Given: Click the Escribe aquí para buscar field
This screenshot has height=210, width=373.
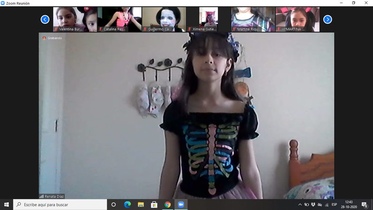Looking at the screenshot, I should tap(60, 205).
